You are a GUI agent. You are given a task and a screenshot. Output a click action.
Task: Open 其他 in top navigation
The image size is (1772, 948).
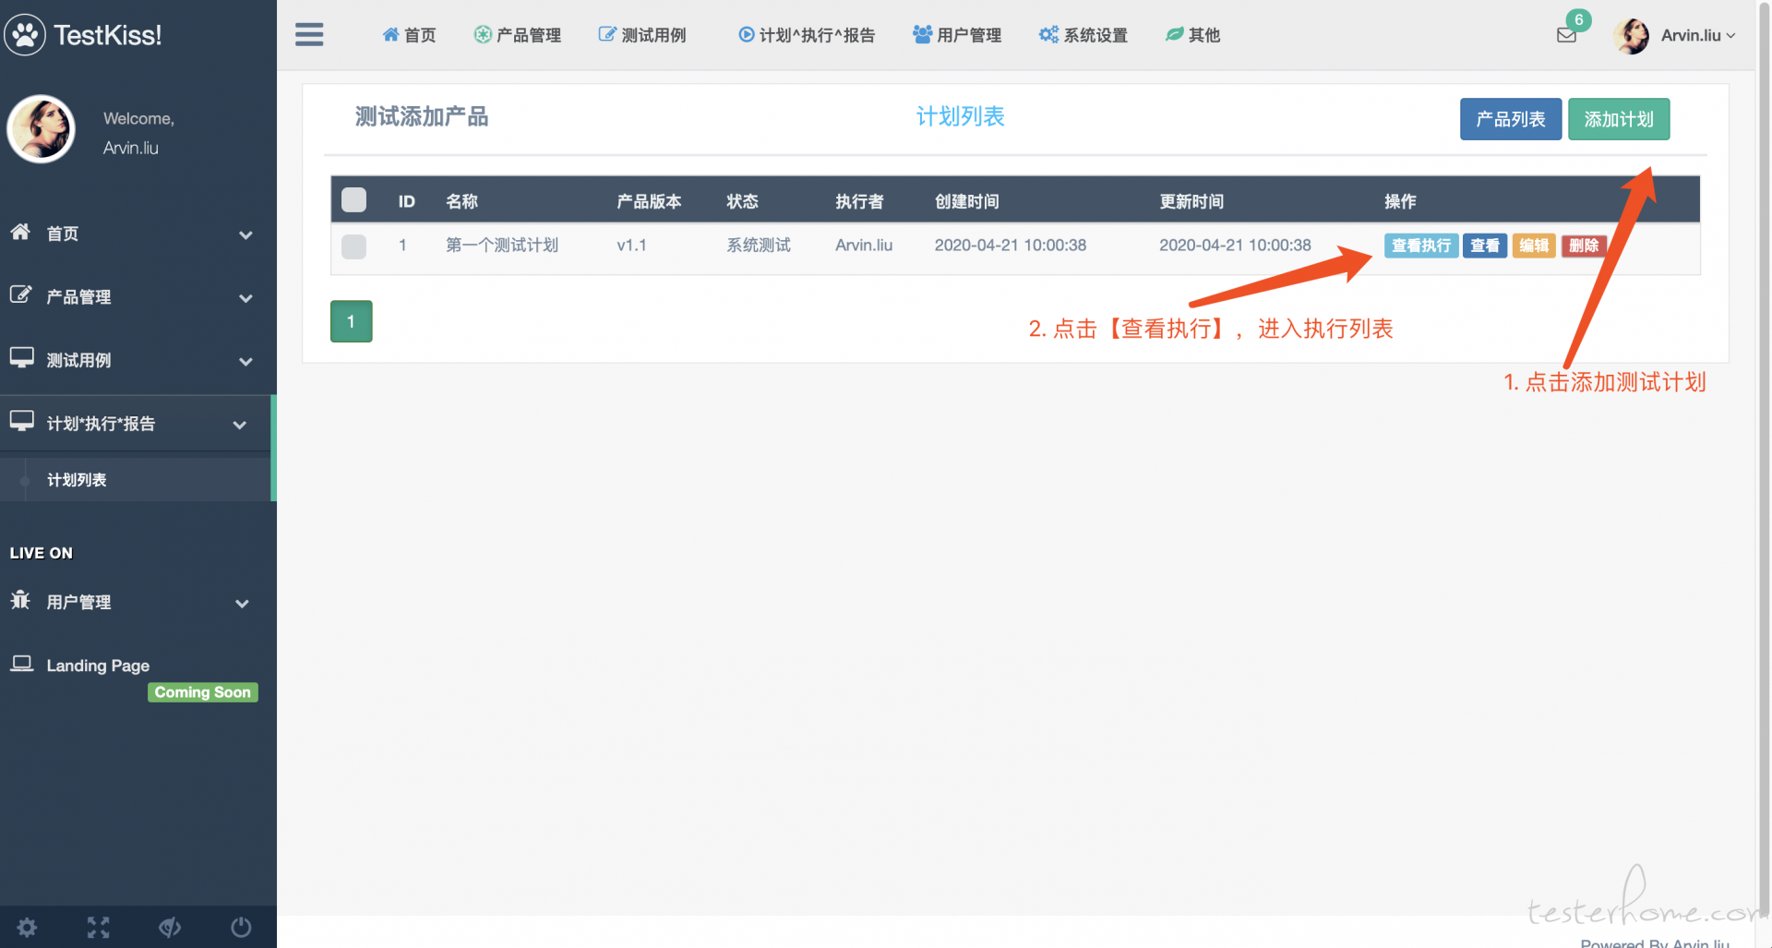tap(1192, 35)
